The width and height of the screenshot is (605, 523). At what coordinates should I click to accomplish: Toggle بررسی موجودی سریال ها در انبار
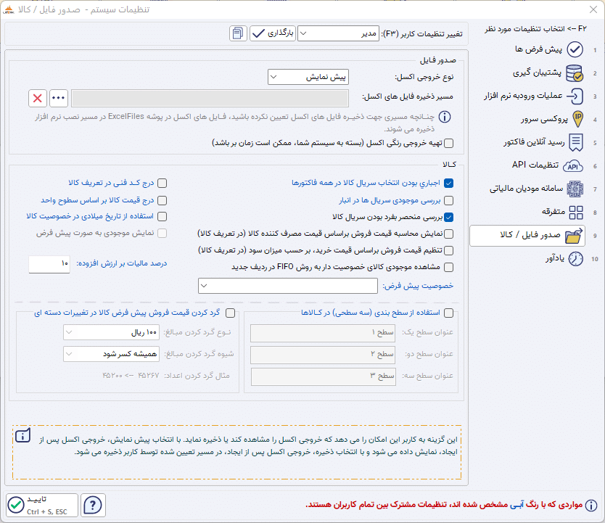tap(448, 200)
